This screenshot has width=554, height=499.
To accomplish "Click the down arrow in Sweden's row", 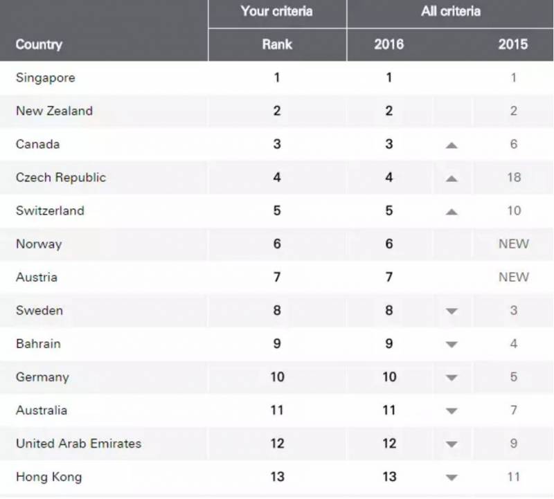I will tap(452, 311).
